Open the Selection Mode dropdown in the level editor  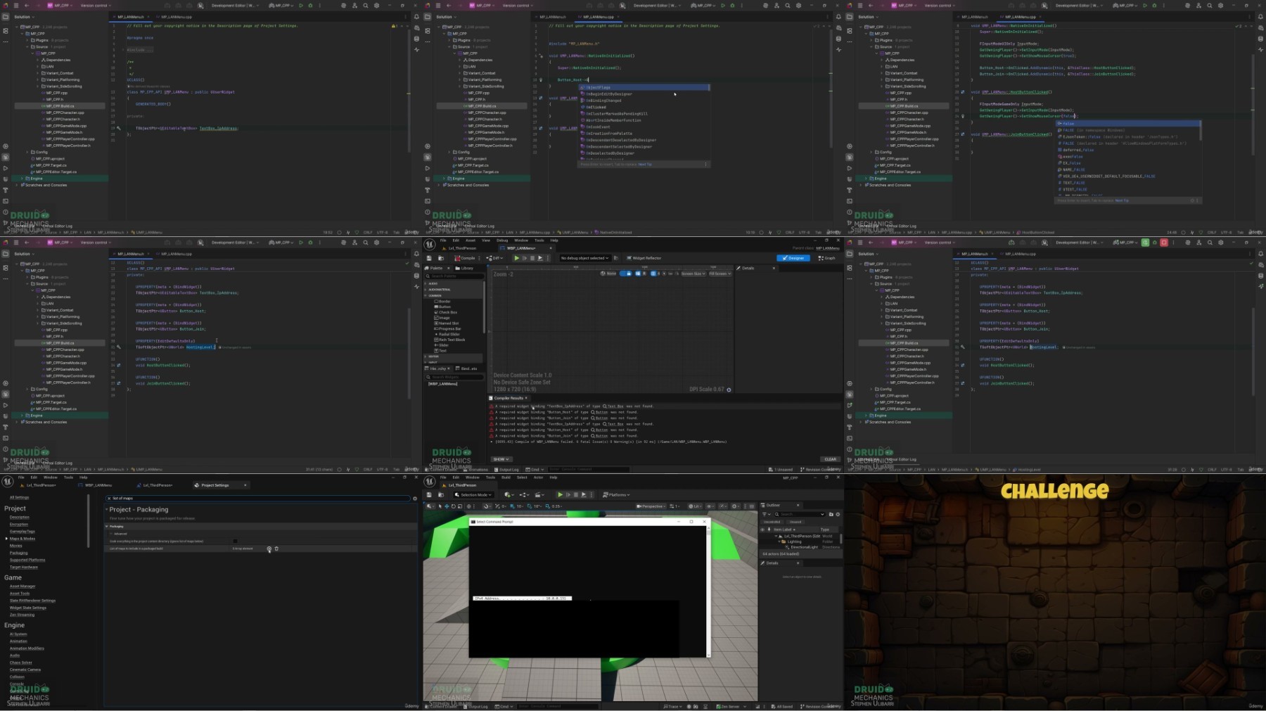tap(474, 494)
